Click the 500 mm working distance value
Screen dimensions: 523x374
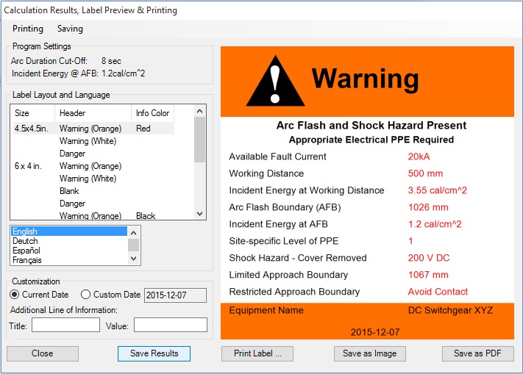pos(426,173)
